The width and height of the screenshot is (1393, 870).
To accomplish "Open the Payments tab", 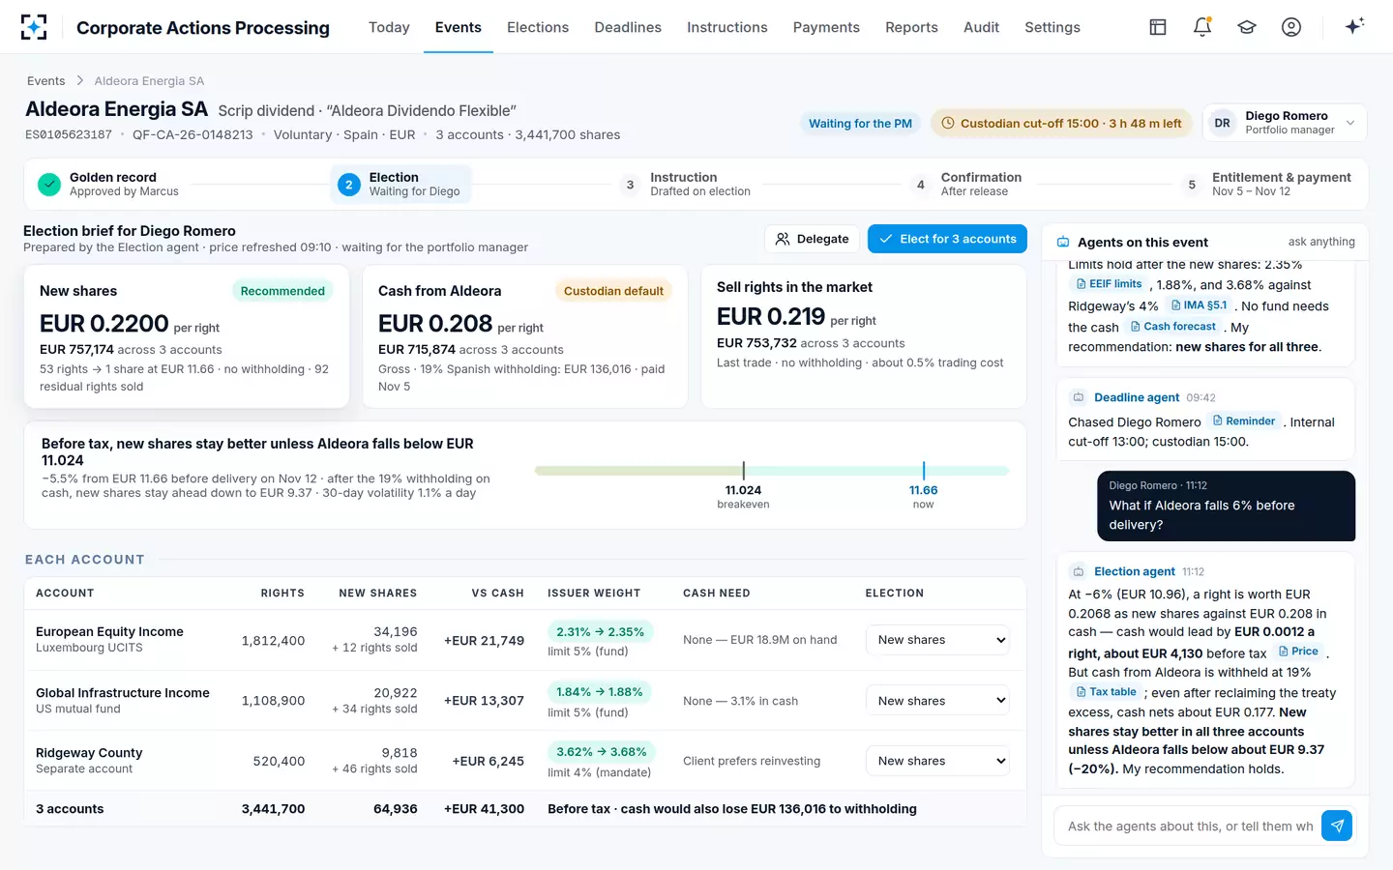I will click(826, 27).
